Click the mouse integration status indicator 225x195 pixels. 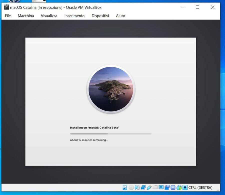click(x=179, y=187)
